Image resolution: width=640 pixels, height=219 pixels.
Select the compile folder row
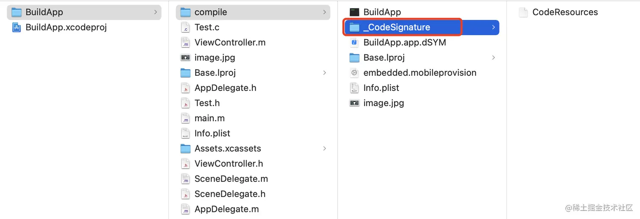253,12
